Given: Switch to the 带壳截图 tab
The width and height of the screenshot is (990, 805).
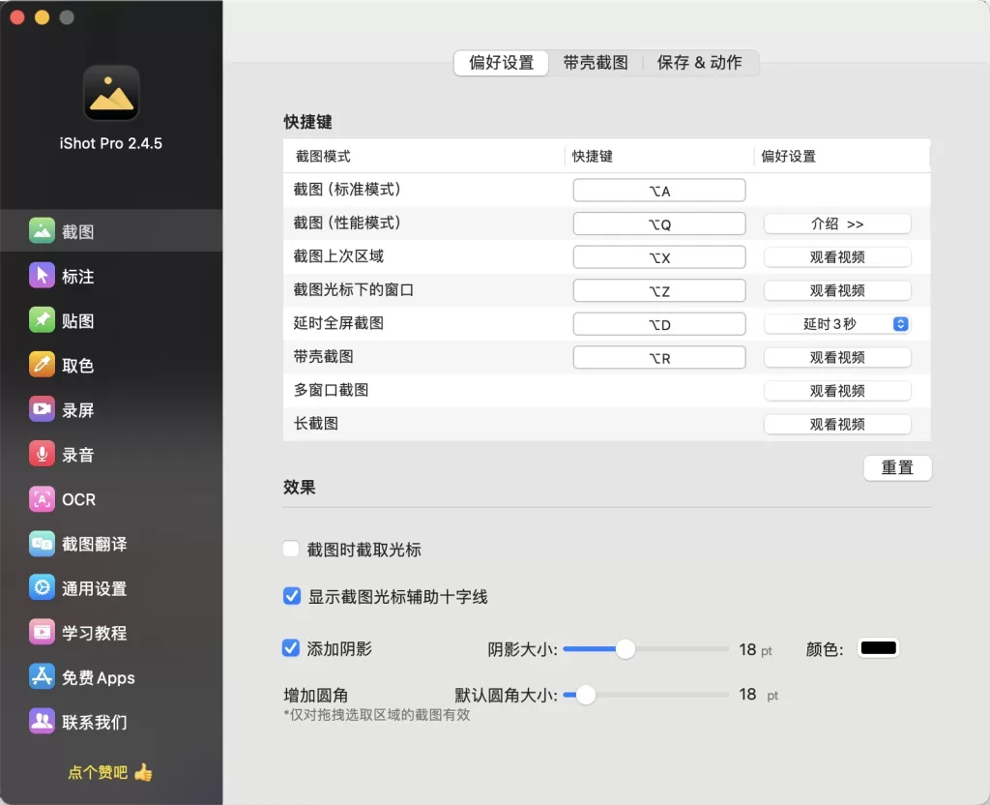Looking at the screenshot, I should [596, 63].
